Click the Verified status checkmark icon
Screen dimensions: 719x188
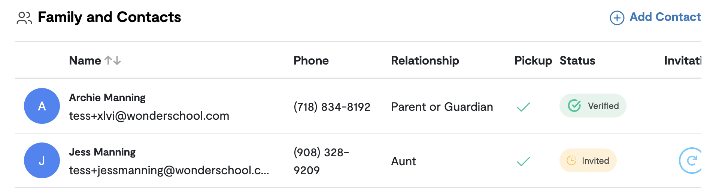tap(574, 106)
